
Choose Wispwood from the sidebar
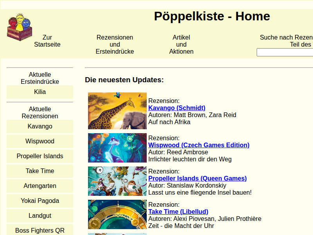click(x=40, y=141)
